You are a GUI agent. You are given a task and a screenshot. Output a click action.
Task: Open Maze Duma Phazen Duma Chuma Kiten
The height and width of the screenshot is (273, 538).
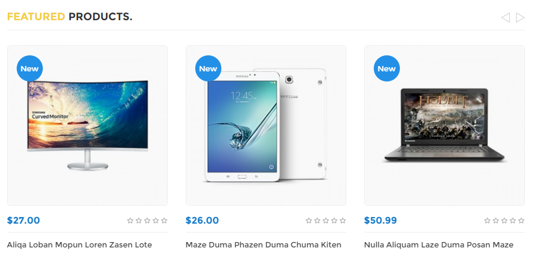264,245
